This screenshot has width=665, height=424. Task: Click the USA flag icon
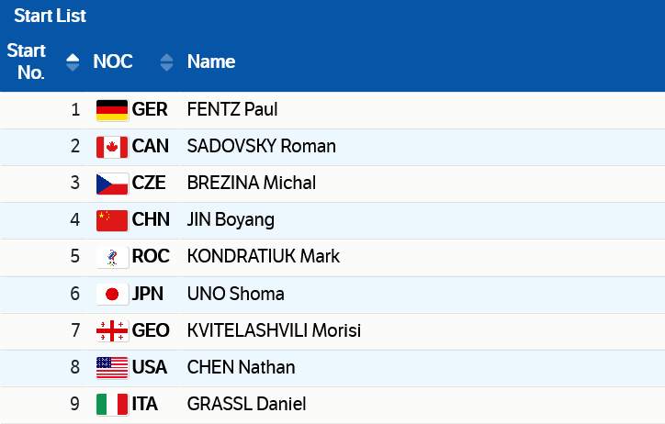click(112, 368)
